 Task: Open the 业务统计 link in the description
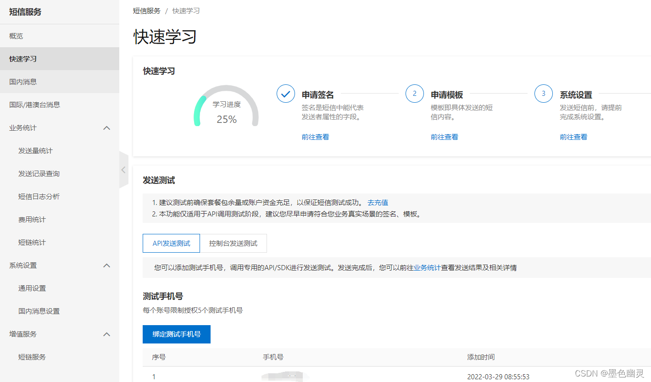[427, 267]
